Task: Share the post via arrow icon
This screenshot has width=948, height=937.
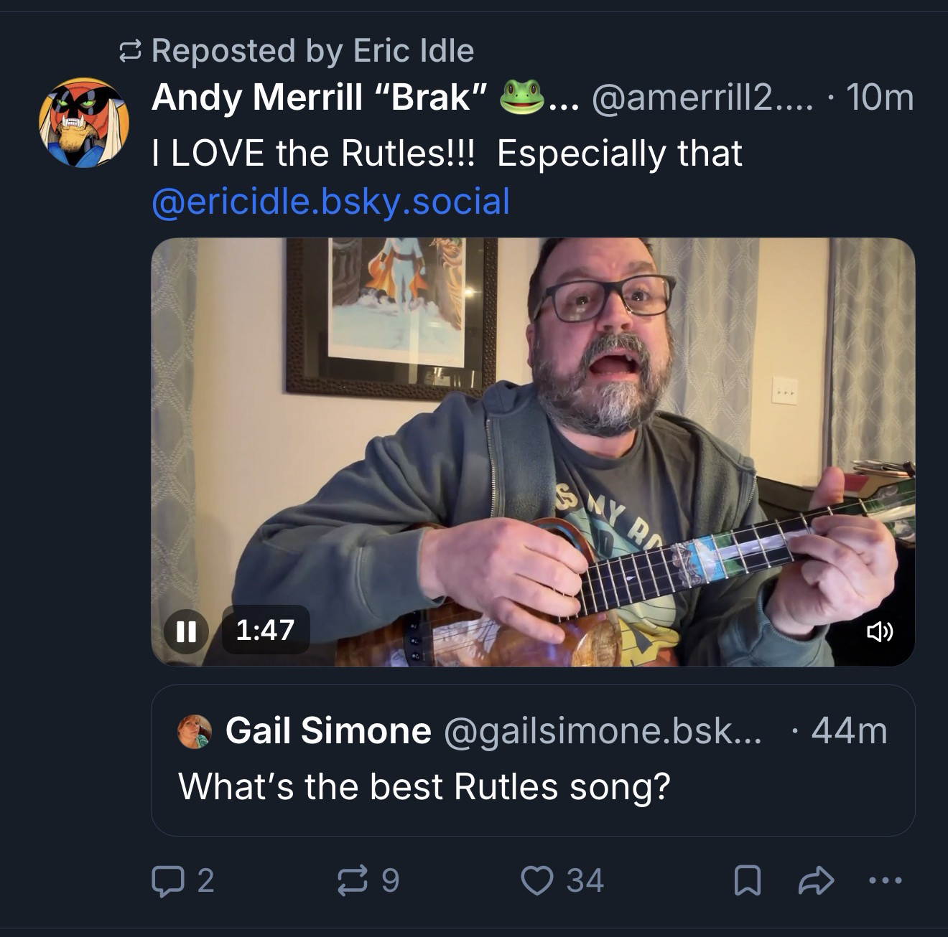Action: tap(816, 881)
